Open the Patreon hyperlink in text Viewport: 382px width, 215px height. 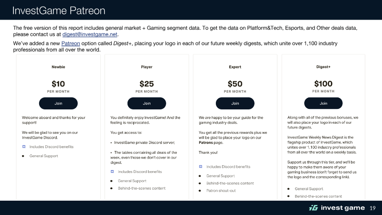pyautogui.click(x=71, y=43)
